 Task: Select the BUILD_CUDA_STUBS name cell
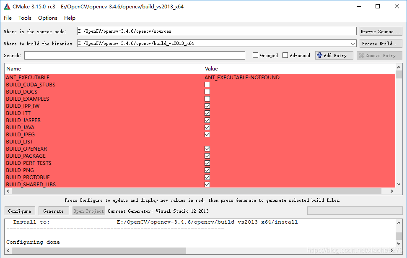coord(31,85)
